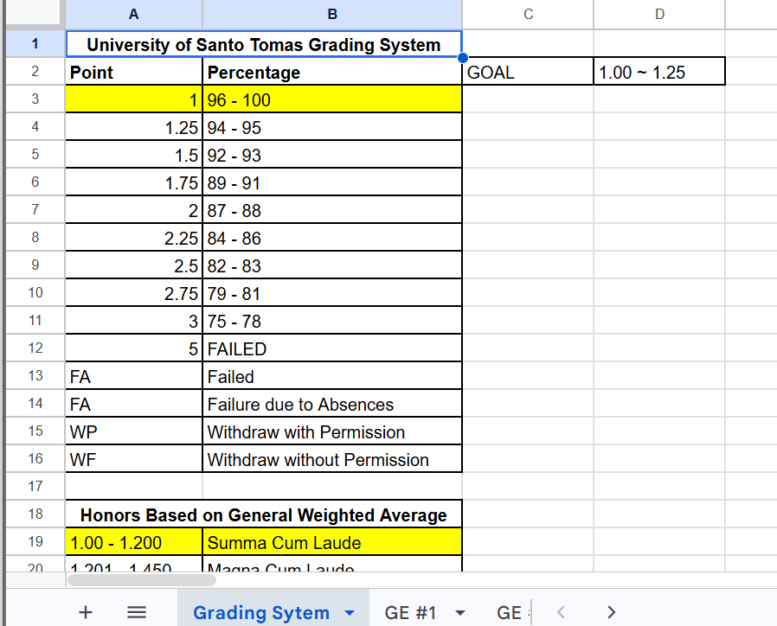Switch to the GE #1 sheet tab
Screen dimensions: 777x626
(x=410, y=613)
